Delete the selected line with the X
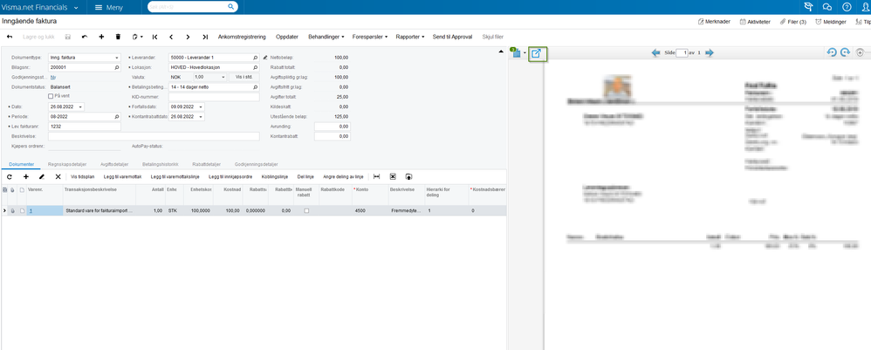Image resolution: width=871 pixels, height=350 pixels. coord(58,176)
